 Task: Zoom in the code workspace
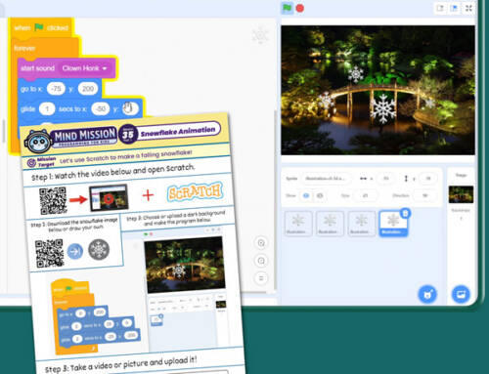click(x=261, y=242)
